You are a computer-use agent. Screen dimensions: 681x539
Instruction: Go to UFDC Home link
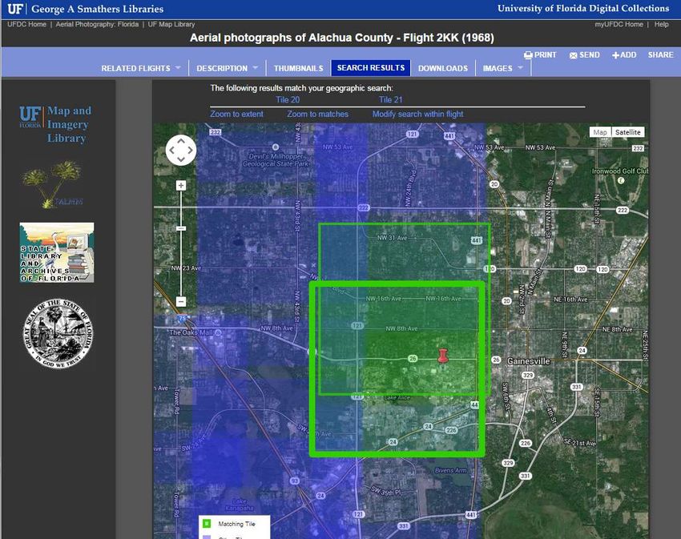26,24
